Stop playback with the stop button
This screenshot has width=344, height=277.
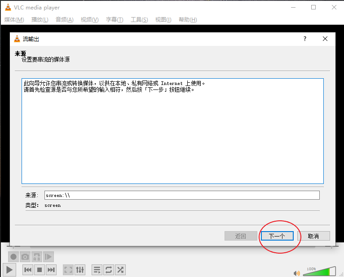click(x=40, y=270)
